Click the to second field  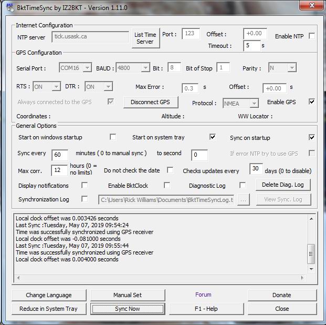(x=199, y=155)
